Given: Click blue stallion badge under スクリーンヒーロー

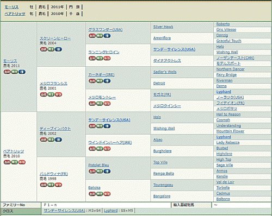Looking at the screenshot, I should tap(58, 49).
